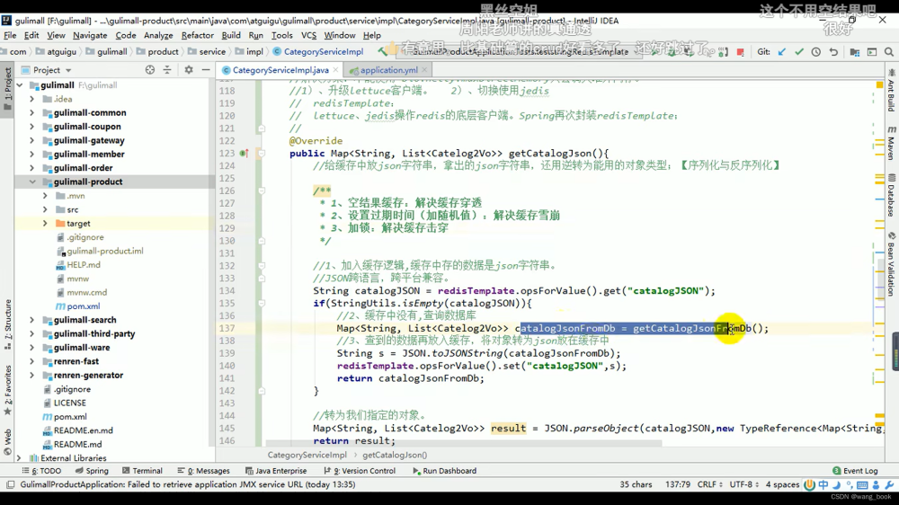Open the Refactor menu
Viewport: 899px width, 505px height.
coord(197,36)
